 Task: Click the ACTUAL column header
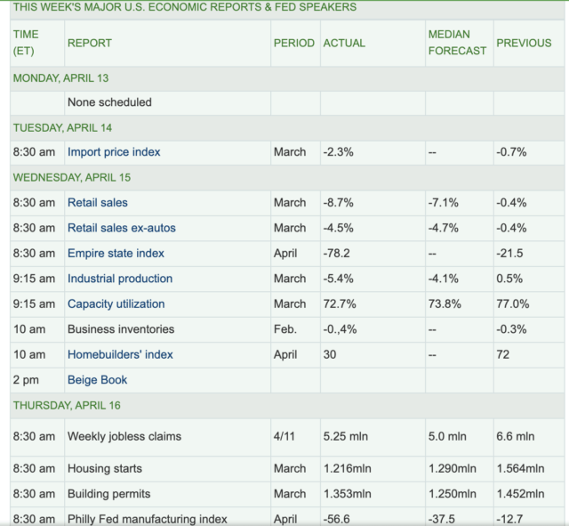coord(344,43)
